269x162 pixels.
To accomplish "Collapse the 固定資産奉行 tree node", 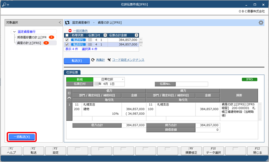I will point(15,32).
